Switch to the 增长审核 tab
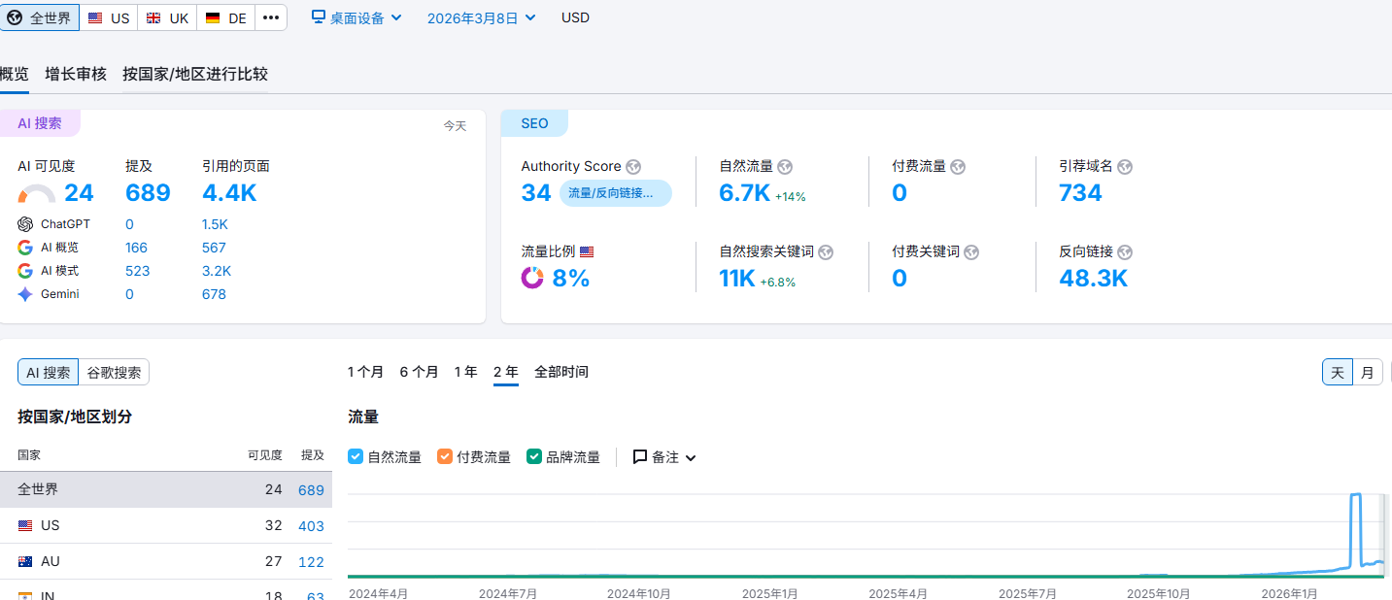 coord(76,74)
